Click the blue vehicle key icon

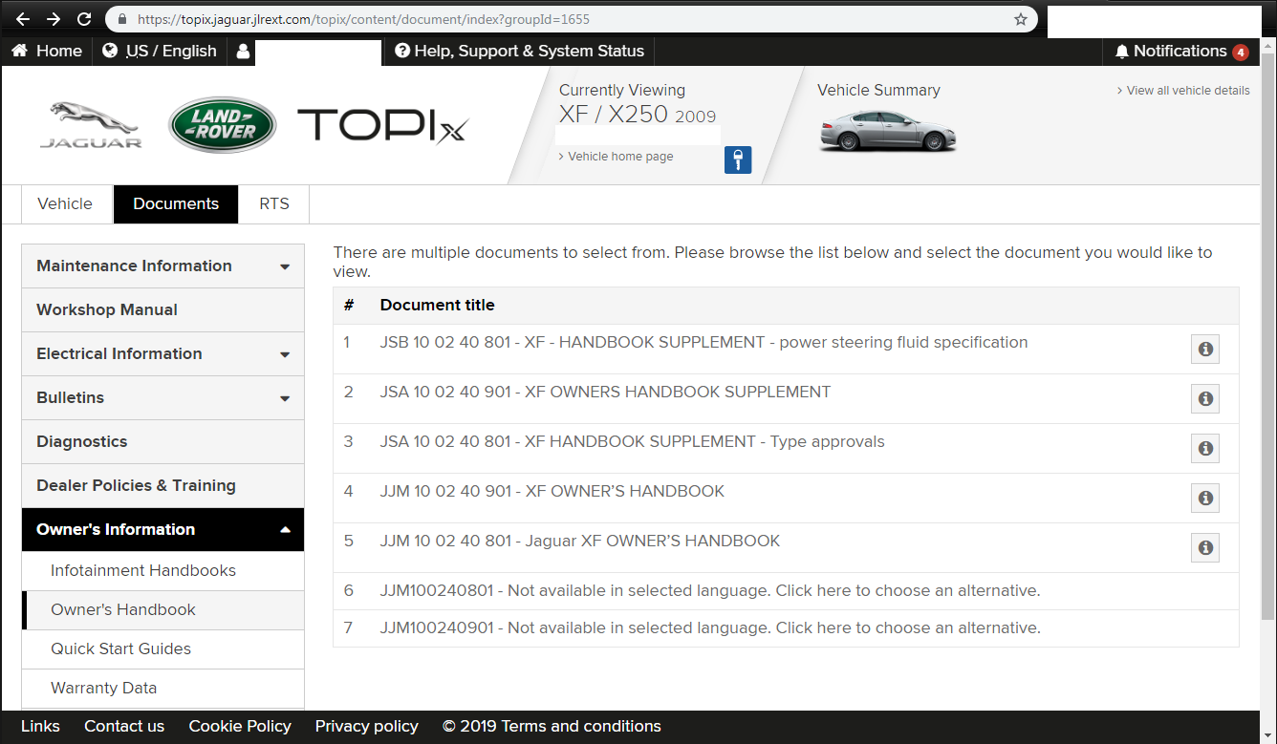pos(737,159)
